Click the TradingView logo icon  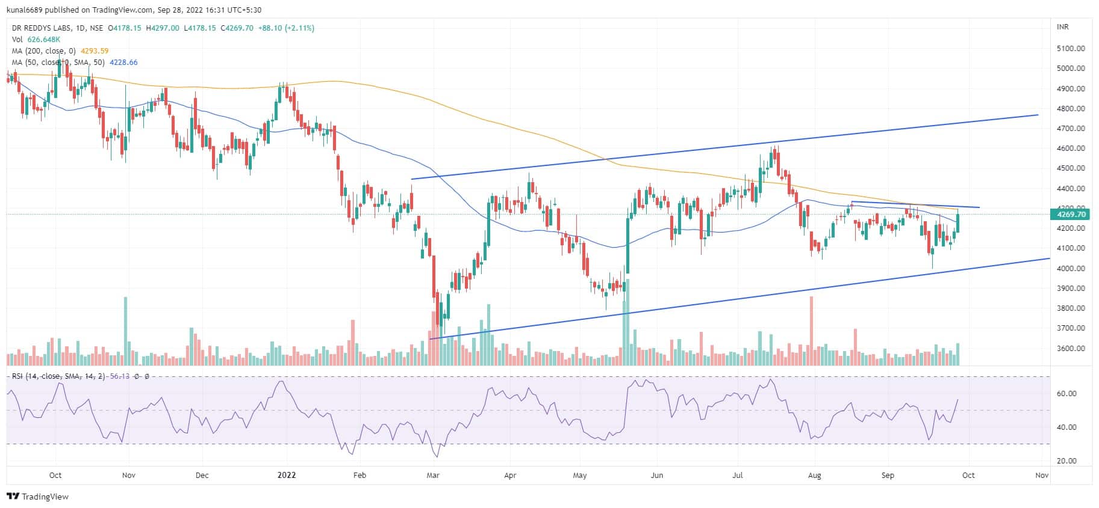13,497
